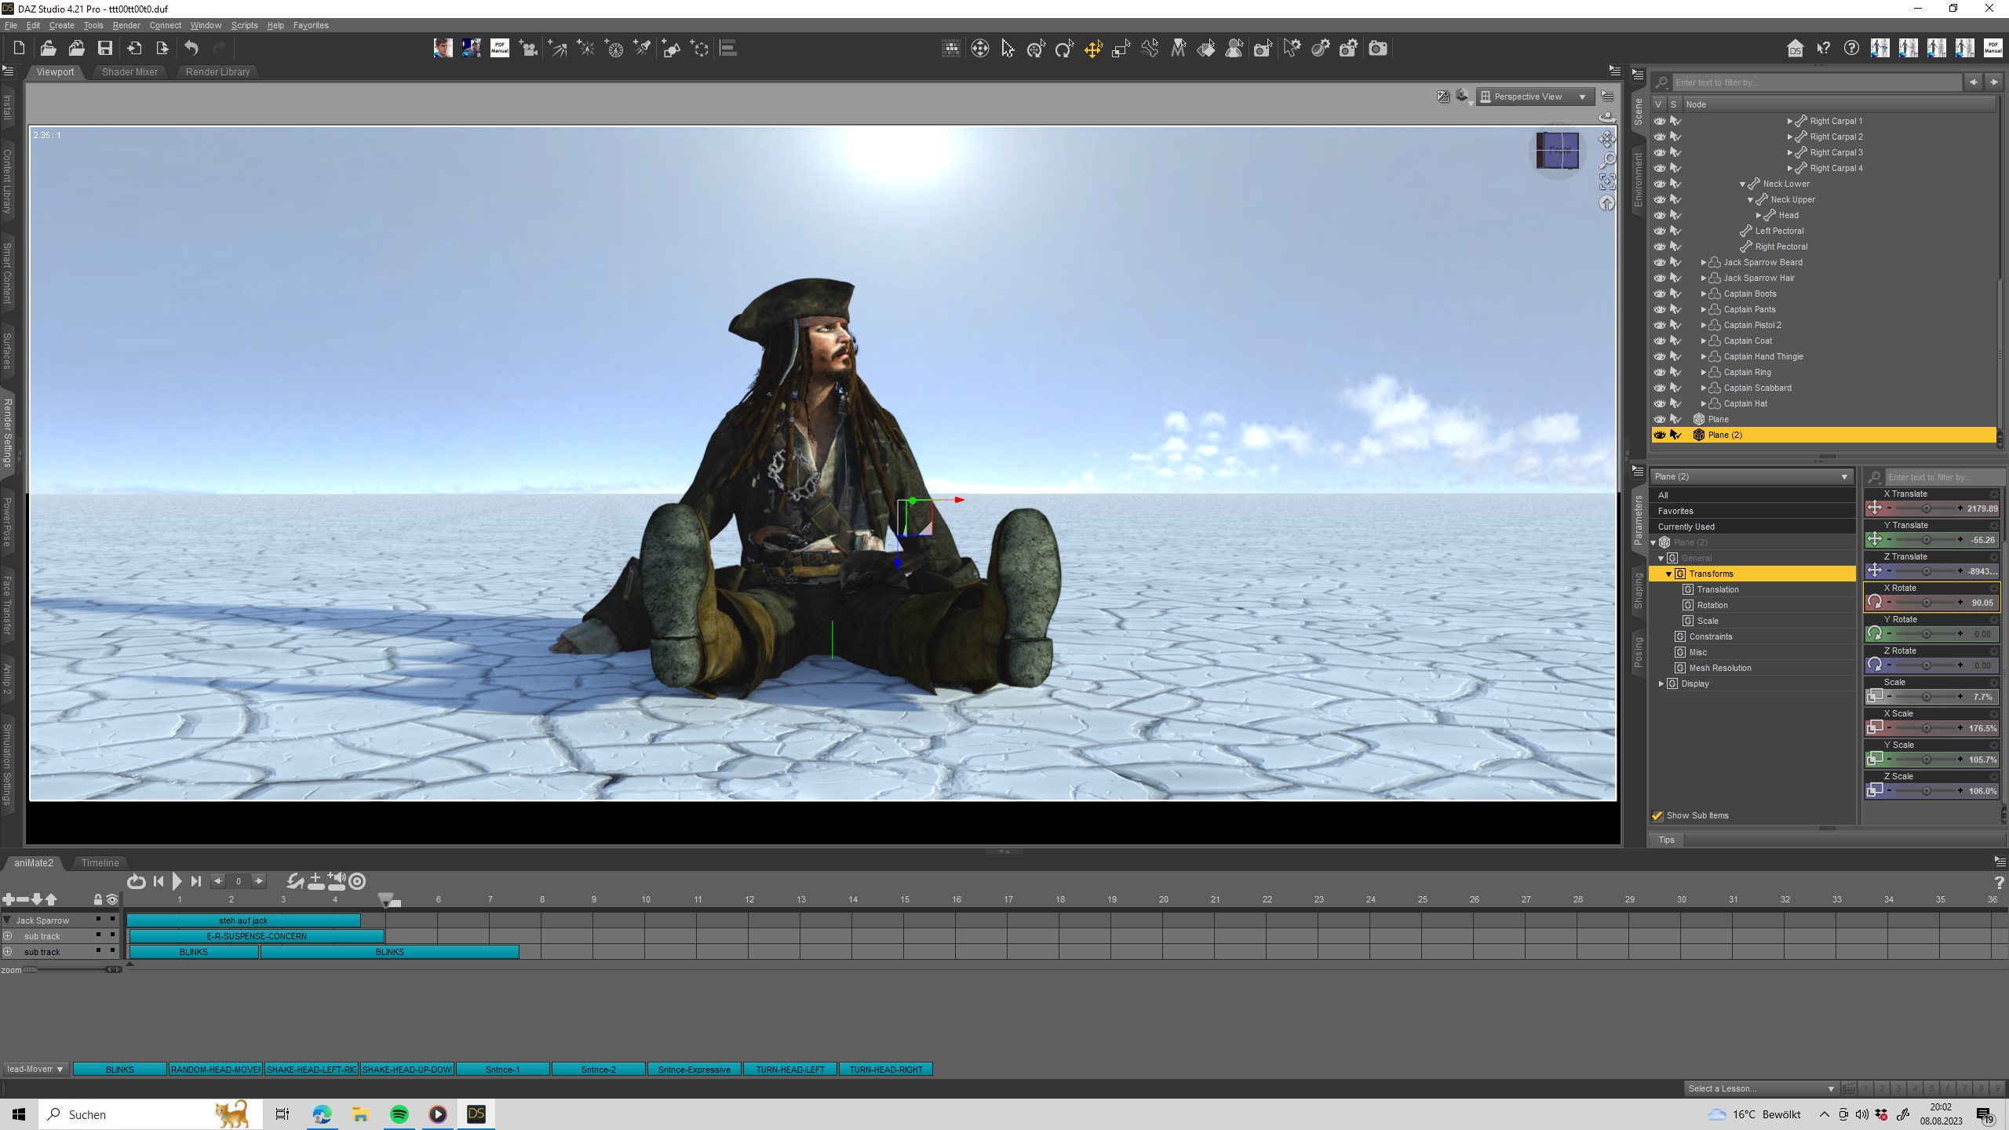Click the steh auf jack aniBlock
Screen dimensions: 2009x1130
click(243, 920)
